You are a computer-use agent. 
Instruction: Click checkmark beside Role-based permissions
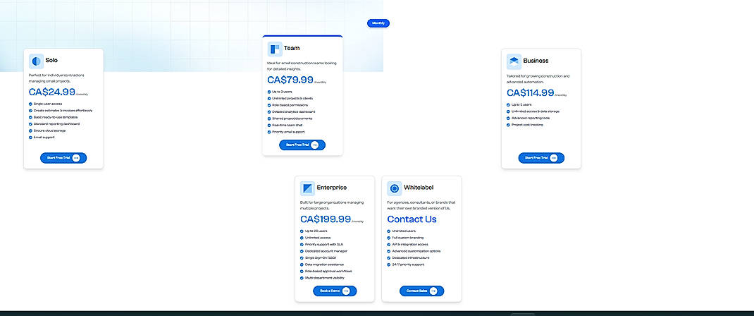click(x=268, y=105)
